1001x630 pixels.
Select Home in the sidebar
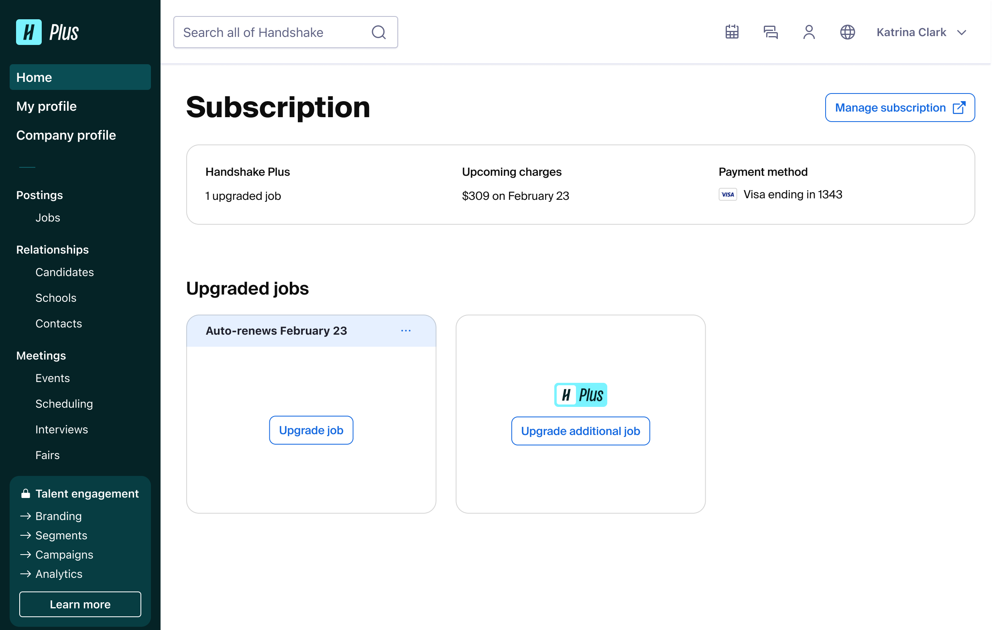[80, 77]
